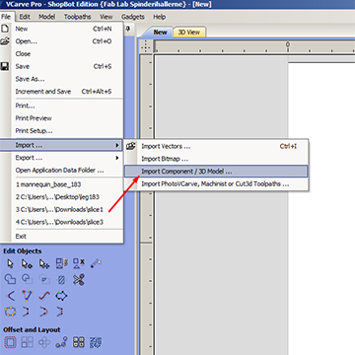Click the Create Fillets angle icon
This screenshot has height=355, width=355.
click(11, 296)
